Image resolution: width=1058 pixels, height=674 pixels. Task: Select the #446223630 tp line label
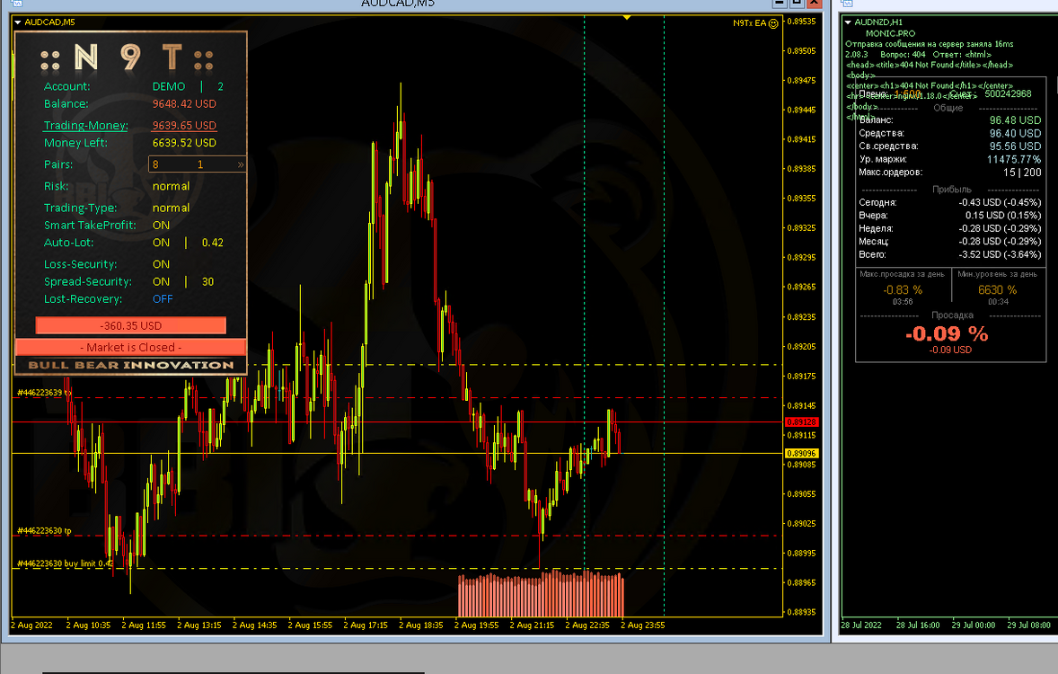point(44,531)
